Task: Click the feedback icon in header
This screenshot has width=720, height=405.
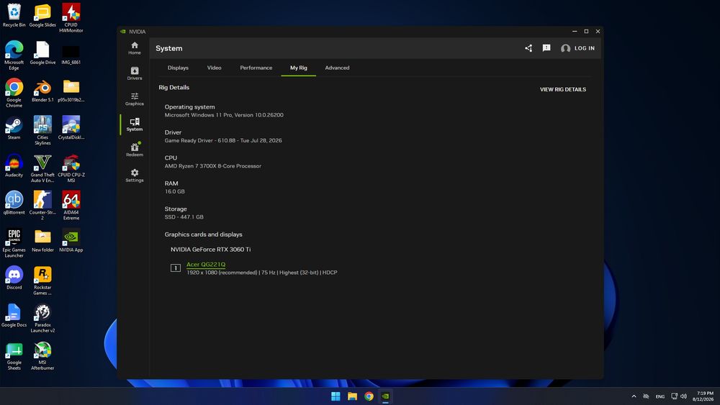Action: (x=546, y=48)
